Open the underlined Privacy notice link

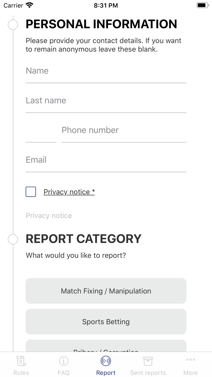tap(69, 192)
